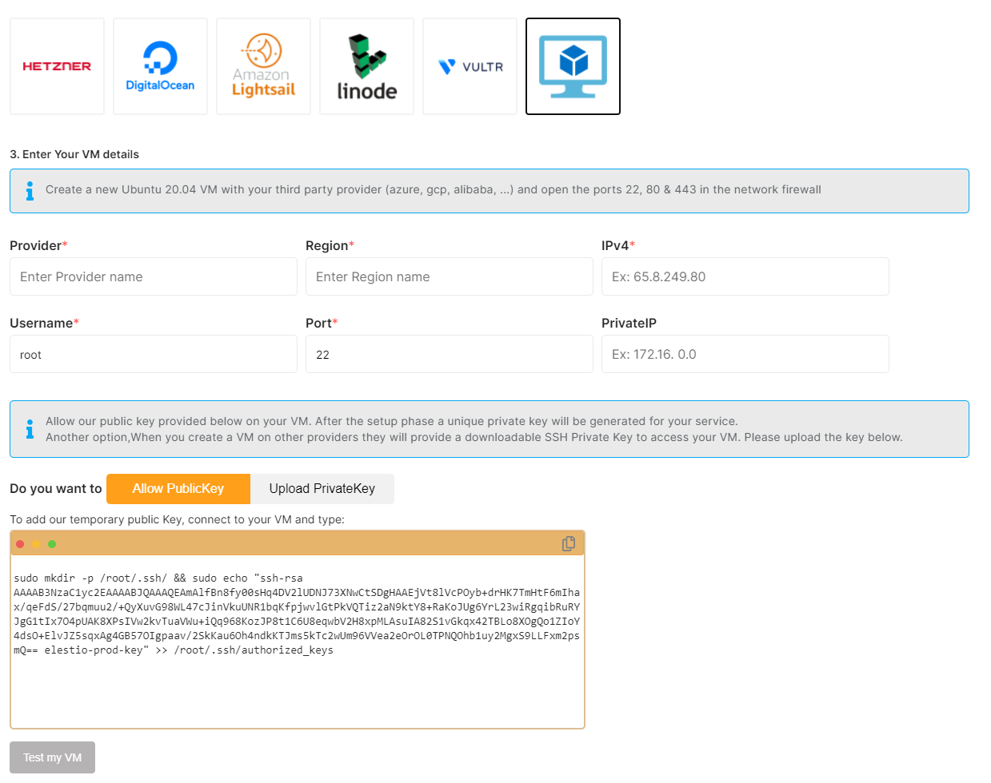Switch to Upload PrivateKey option
Screen dimensions: 991x783
tap(322, 489)
